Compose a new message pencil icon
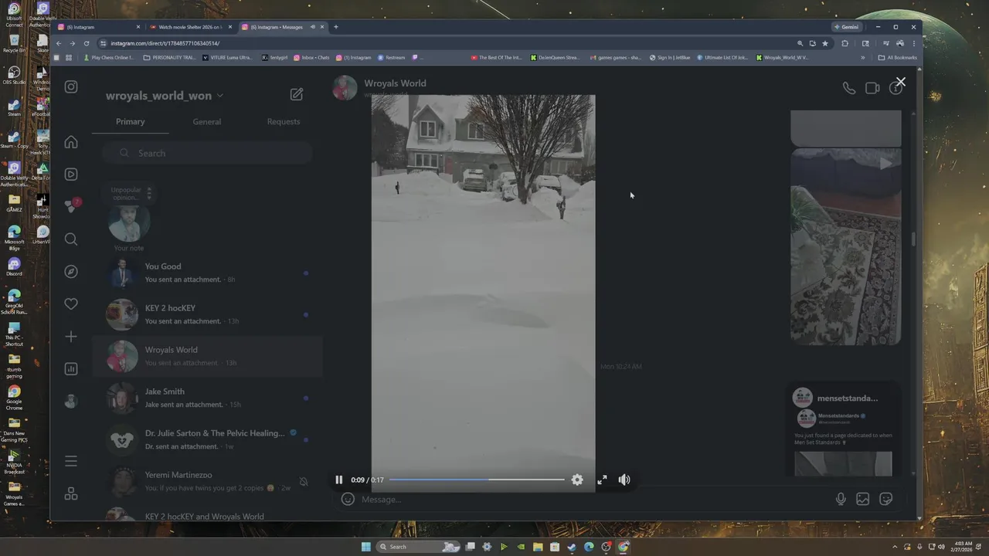Image resolution: width=989 pixels, height=556 pixels. pyautogui.click(x=297, y=94)
